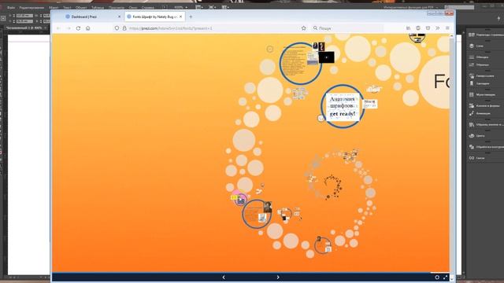The width and height of the screenshot is (504, 283).
Task: Reload the Prezi page in the browser
Action: [x=78, y=28]
